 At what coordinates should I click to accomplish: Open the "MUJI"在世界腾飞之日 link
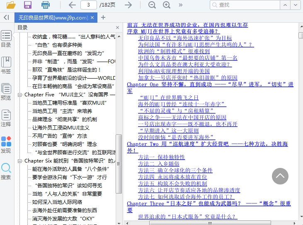point(168,98)
